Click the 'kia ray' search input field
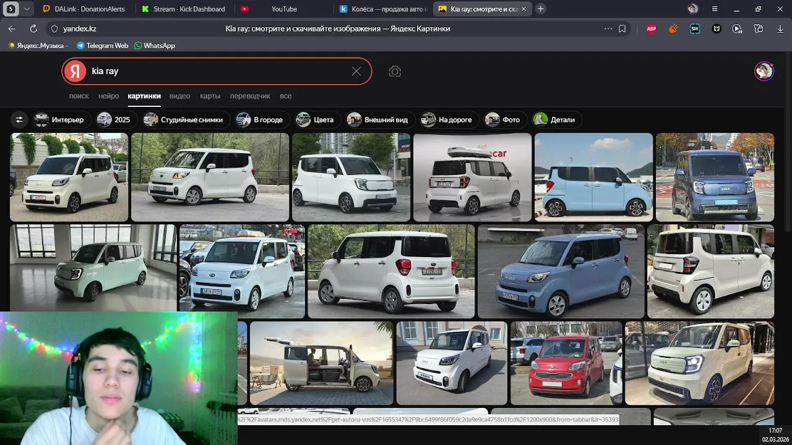The height and width of the screenshot is (445, 792). tap(217, 71)
